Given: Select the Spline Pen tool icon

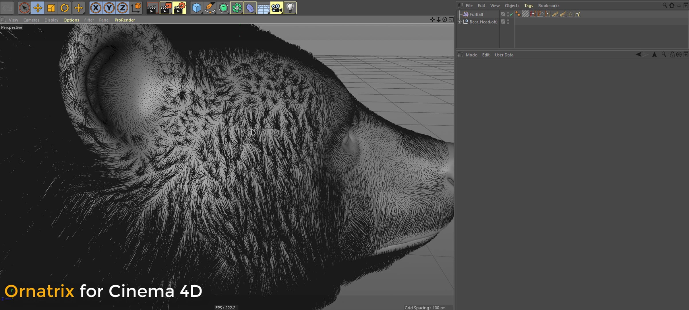Looking at the screenshot, I should point(210,8).
